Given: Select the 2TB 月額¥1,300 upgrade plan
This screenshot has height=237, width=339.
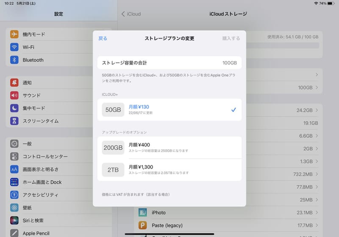Looking at the screenshot, I should [169, 170].
